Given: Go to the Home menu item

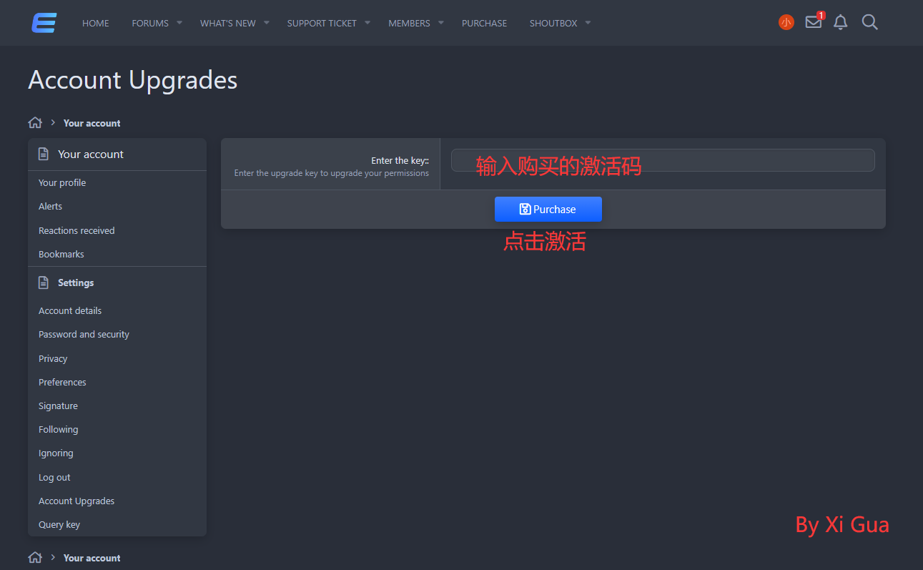Looking at the screenshot, I should (x=96, y=23).
